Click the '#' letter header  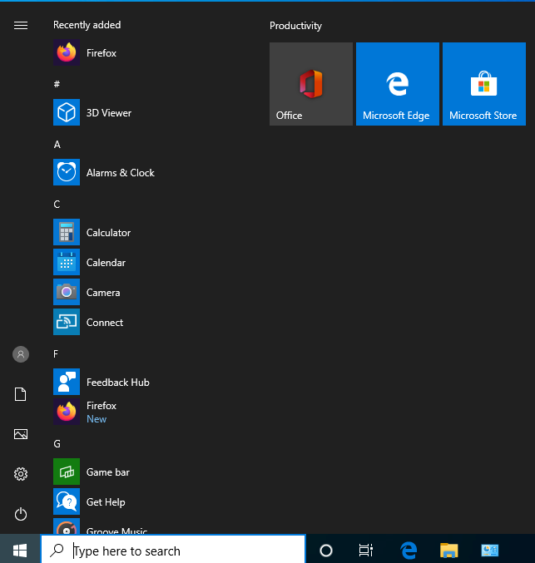click(57, 84)
